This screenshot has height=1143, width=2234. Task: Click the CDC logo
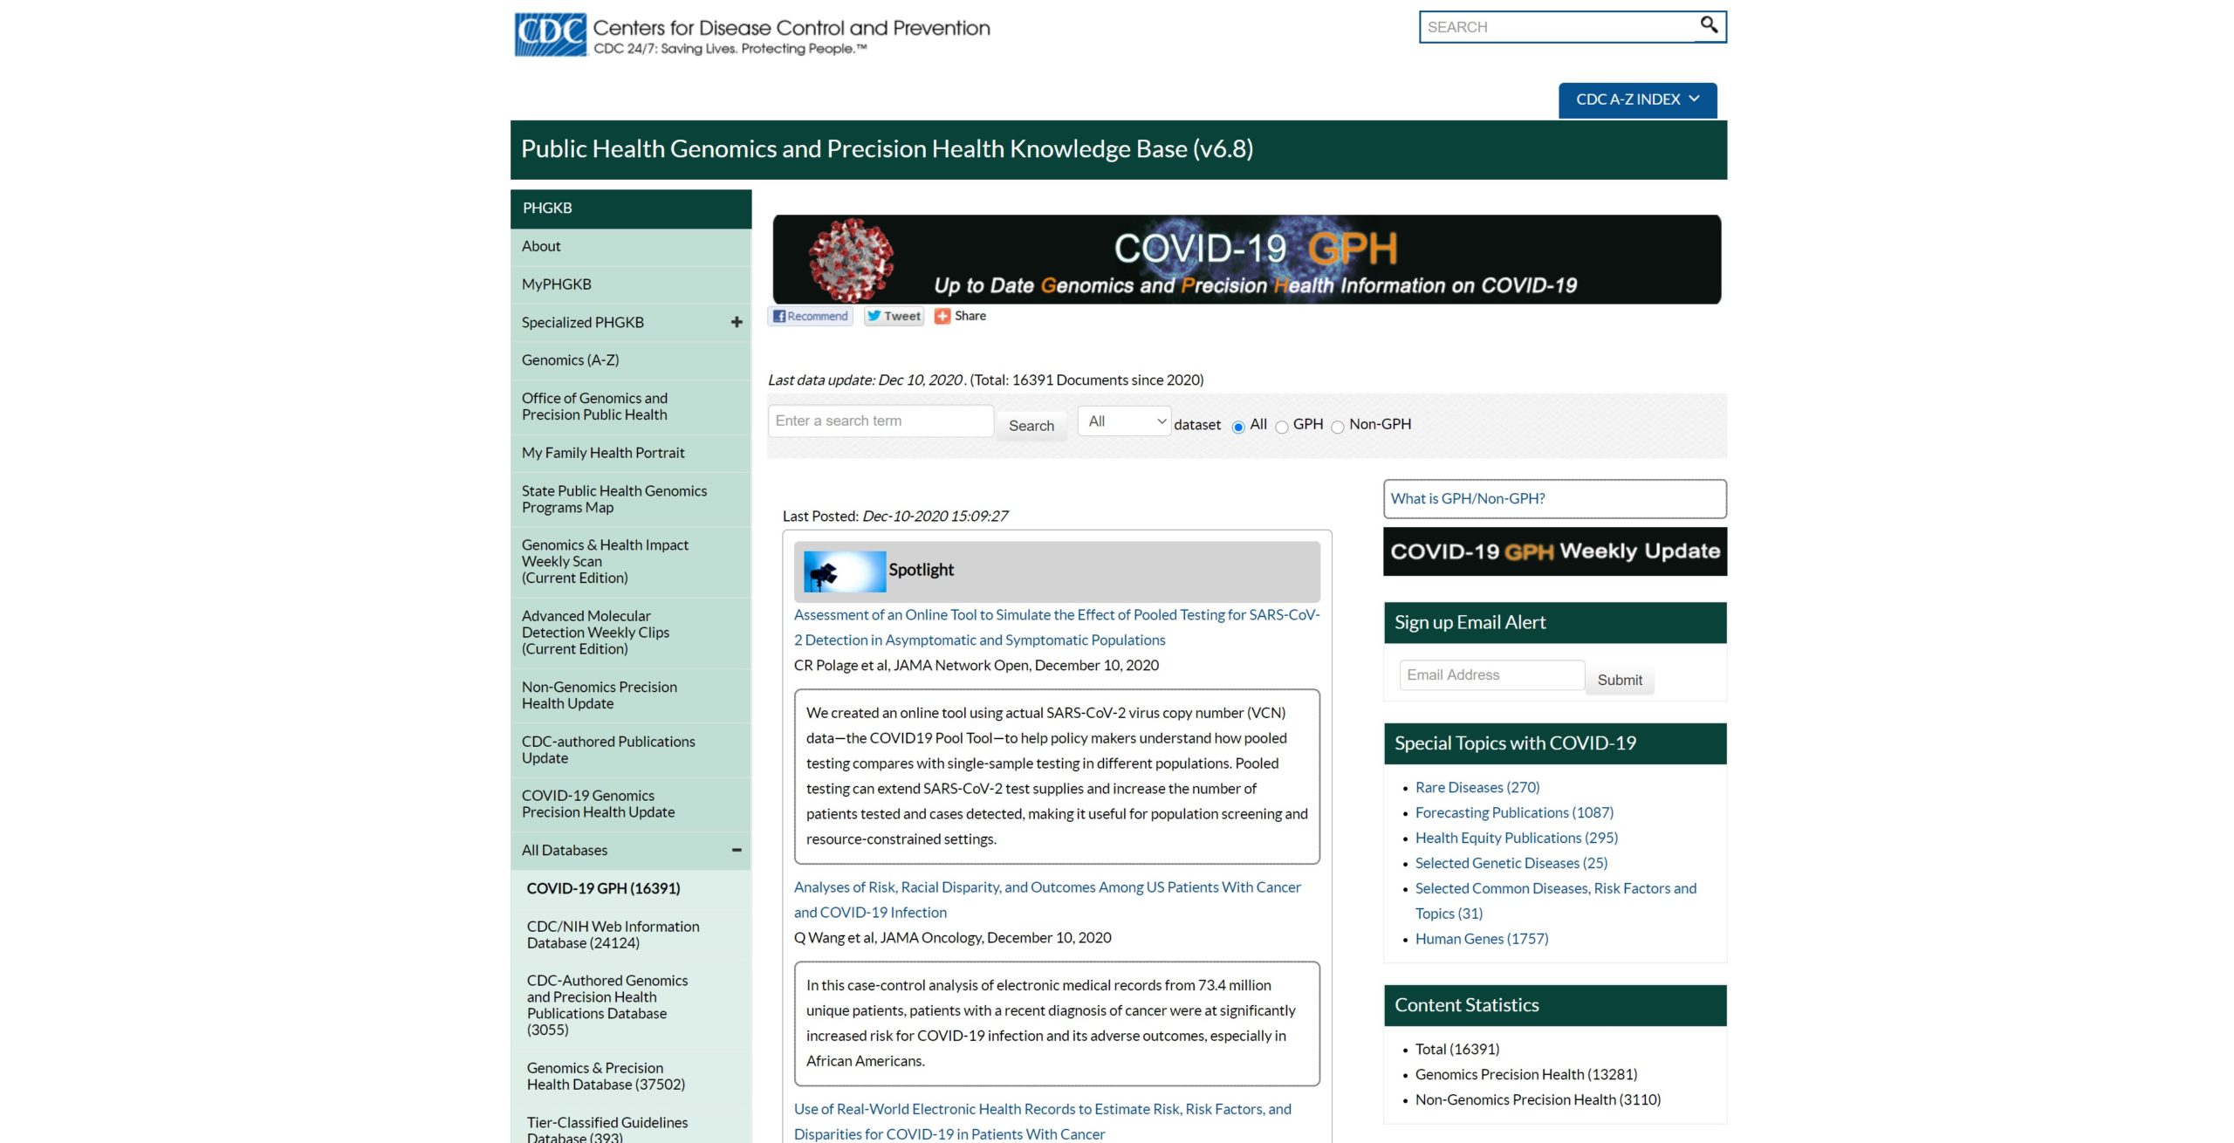(x=550, y=34)
